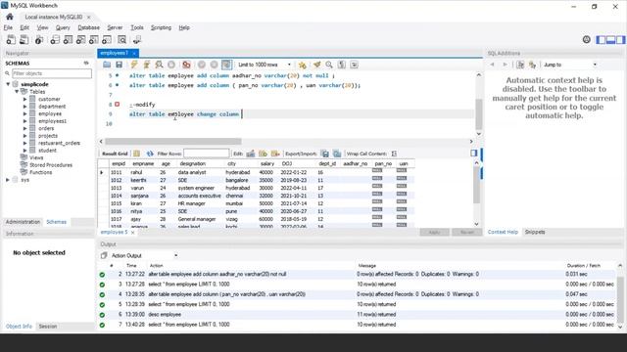Click the reconnect to DBMS icon
This screenshot has width=627, height=352.
click(x=137, y=39)
